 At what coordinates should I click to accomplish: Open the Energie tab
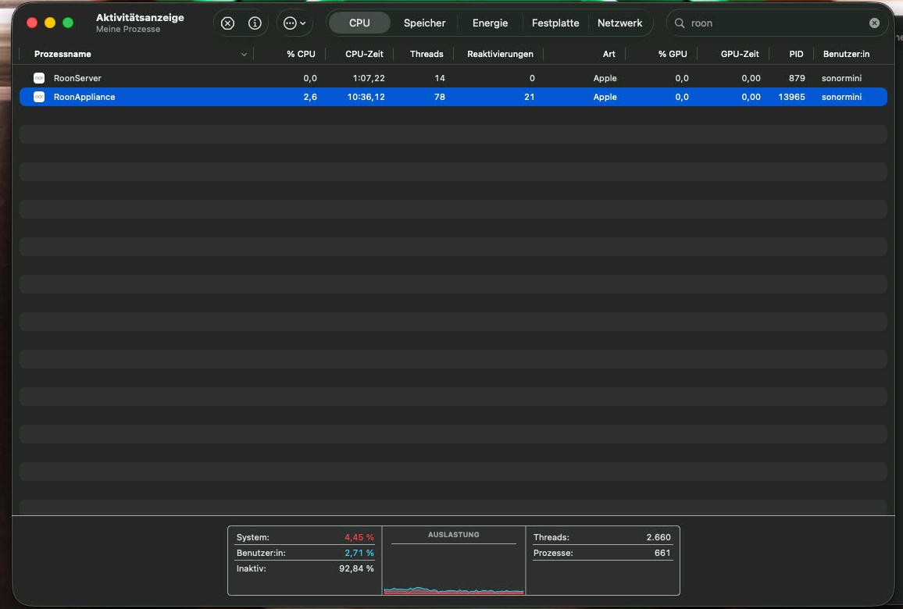tap(490, 23)
